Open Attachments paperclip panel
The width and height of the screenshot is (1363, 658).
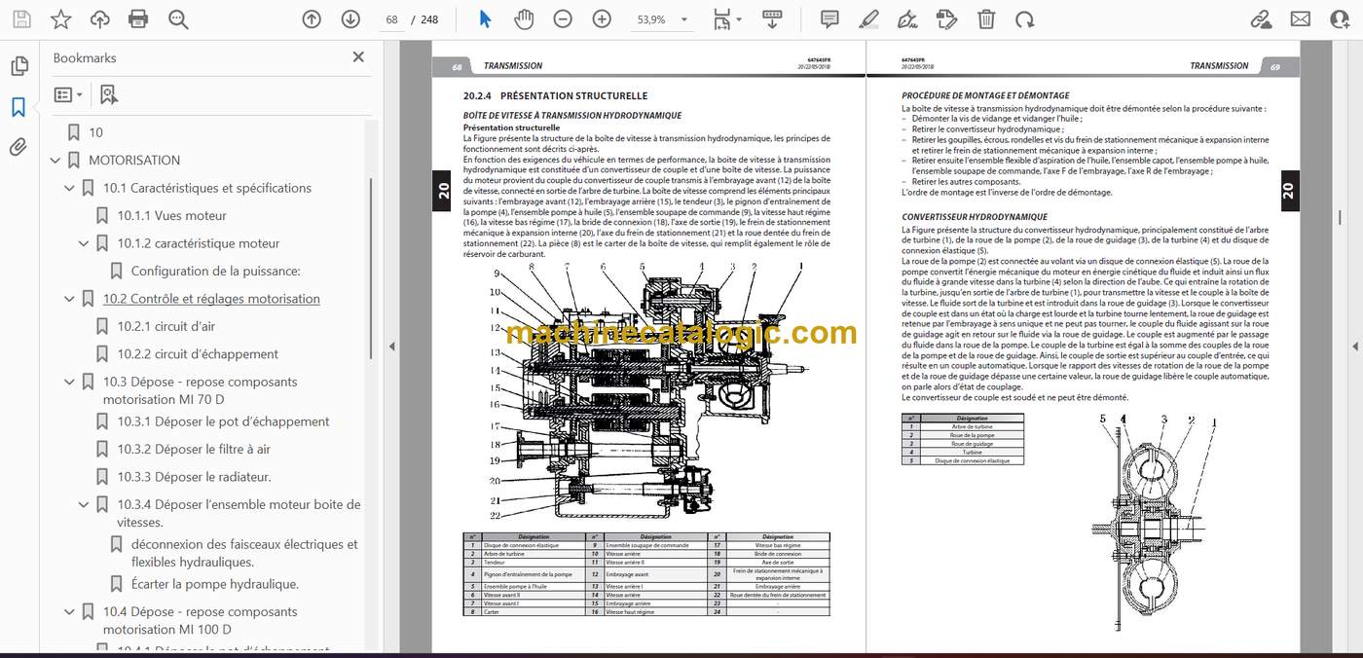click(x=18, y=147)
